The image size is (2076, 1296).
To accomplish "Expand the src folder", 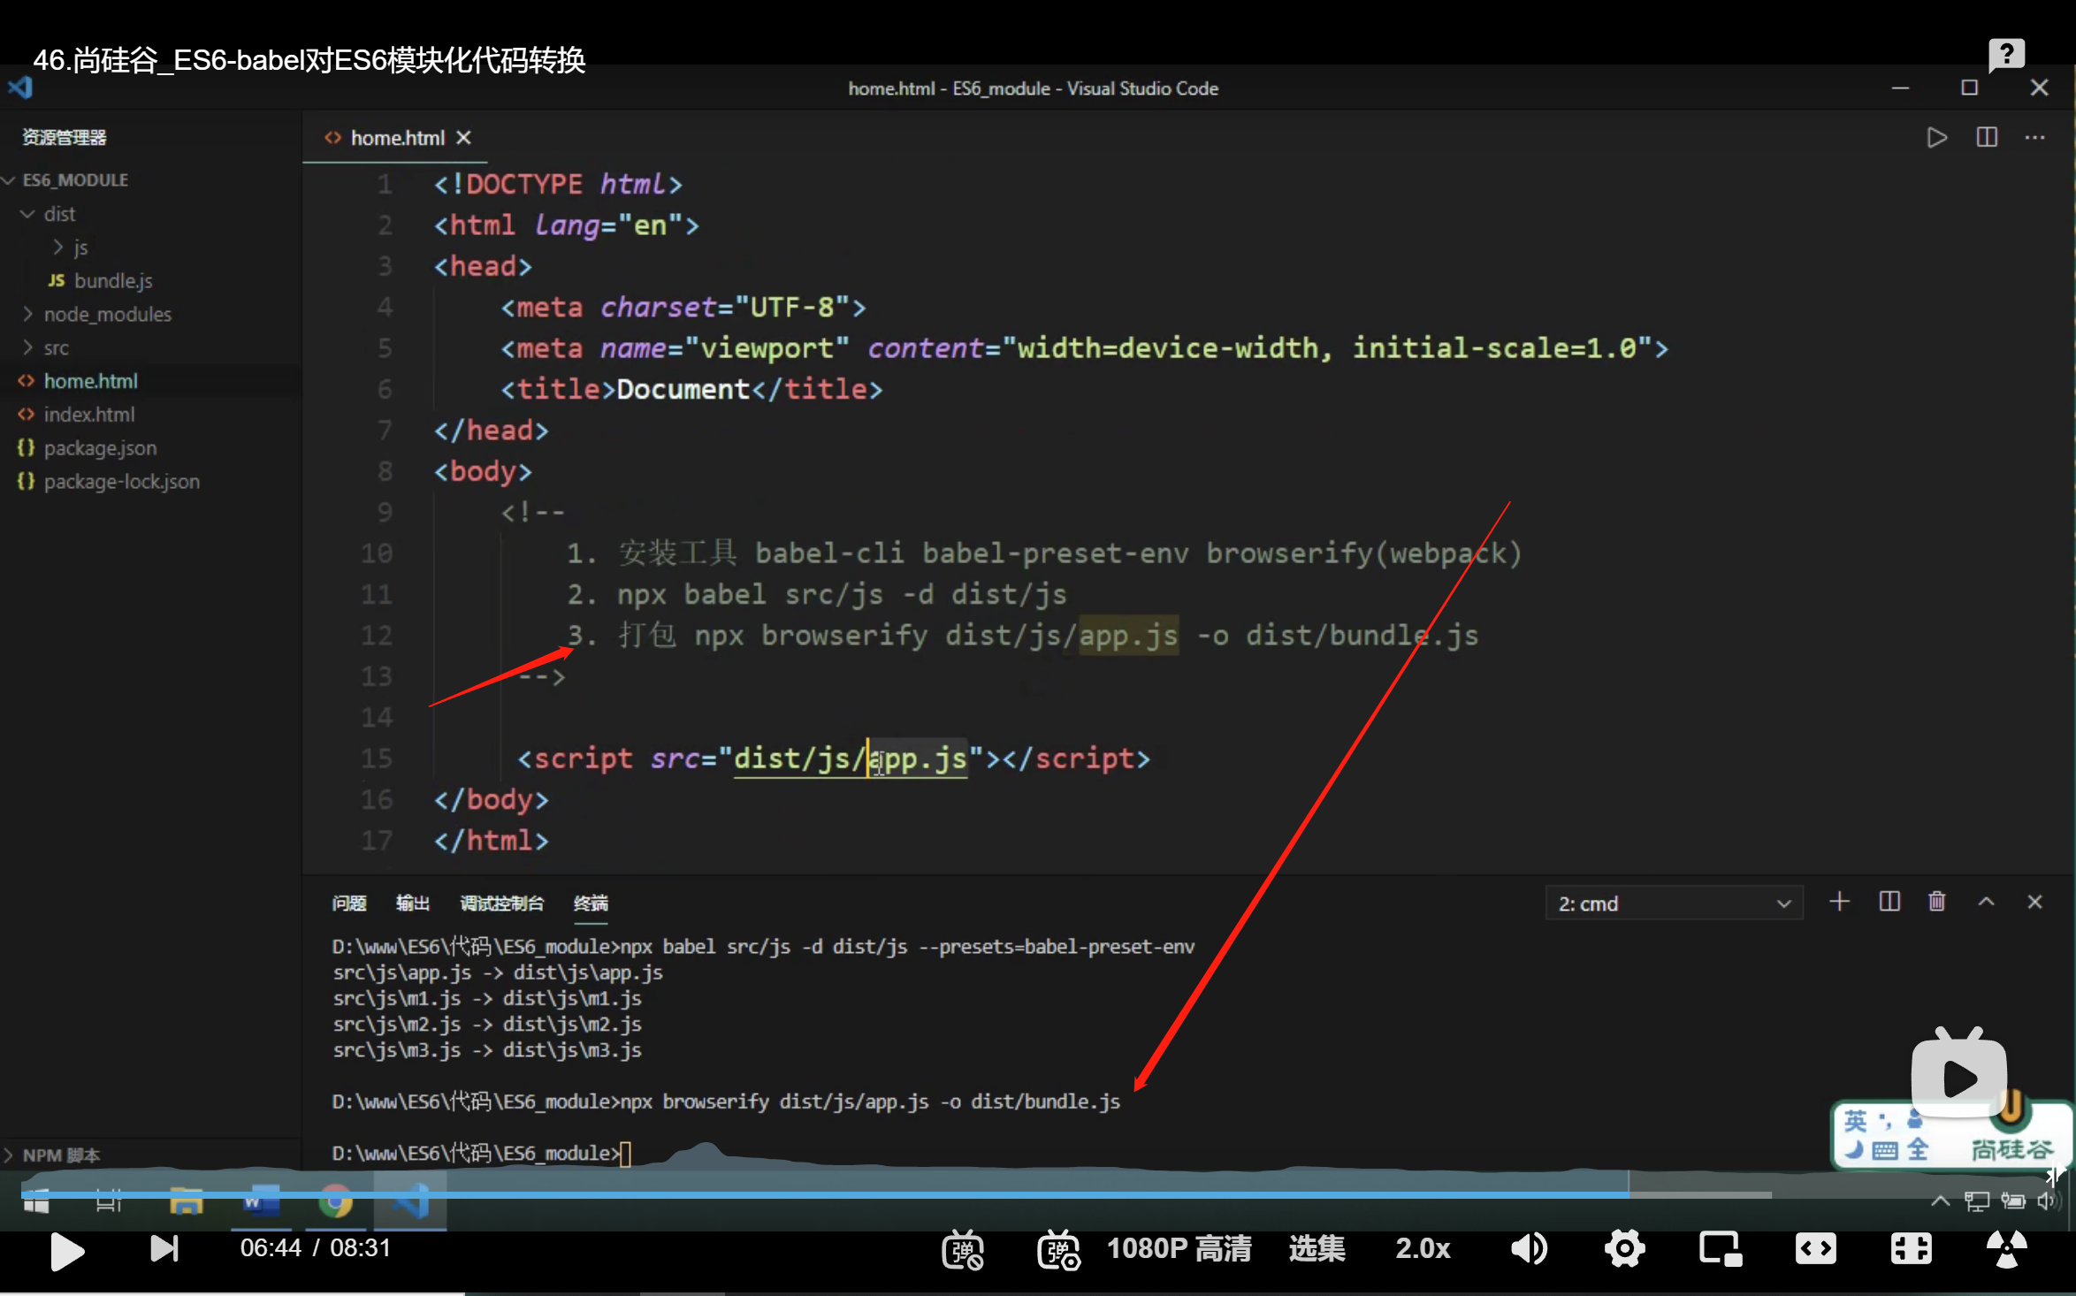I will (56, 347).
